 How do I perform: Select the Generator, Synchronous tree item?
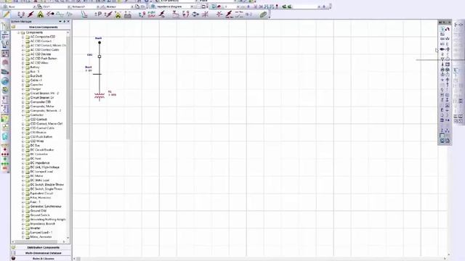pyautogui.click(x=46, y=206)
